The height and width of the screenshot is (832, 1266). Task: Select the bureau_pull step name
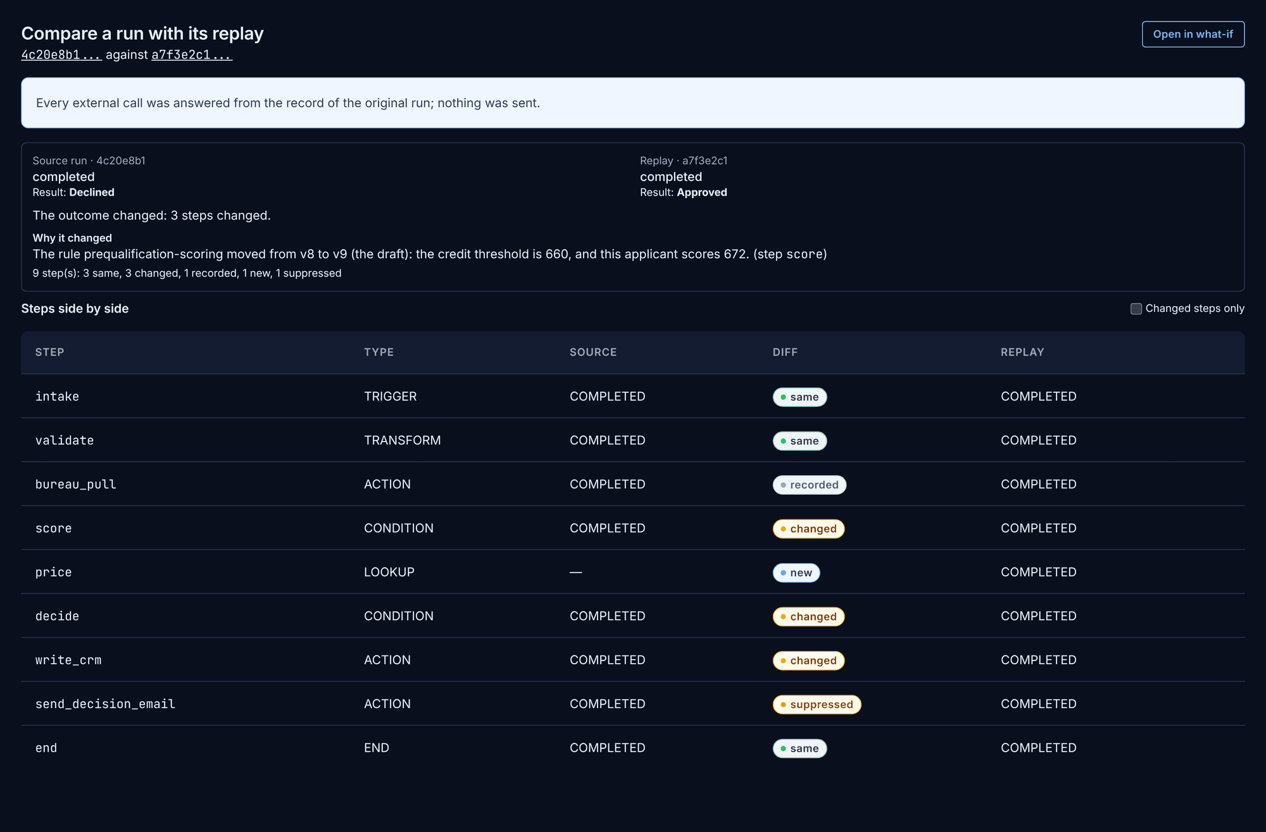coord(76,485)
